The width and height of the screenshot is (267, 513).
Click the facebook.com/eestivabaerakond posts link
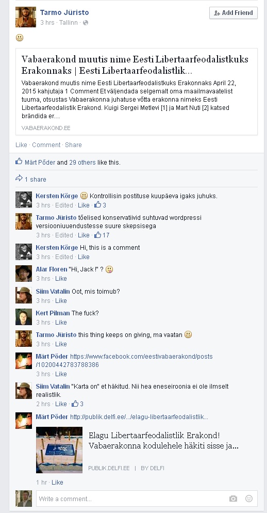(x=124, y=361)
